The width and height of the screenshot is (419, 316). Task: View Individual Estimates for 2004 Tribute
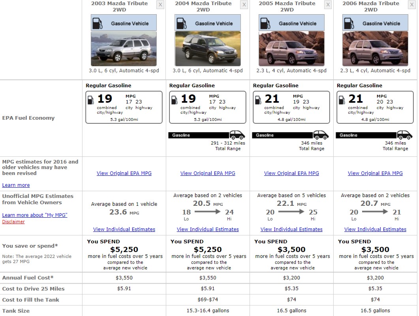[208, 229]
